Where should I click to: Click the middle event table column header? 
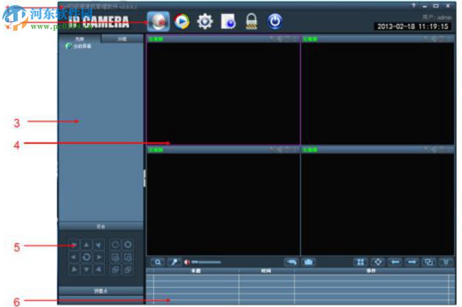pos(267,271)
